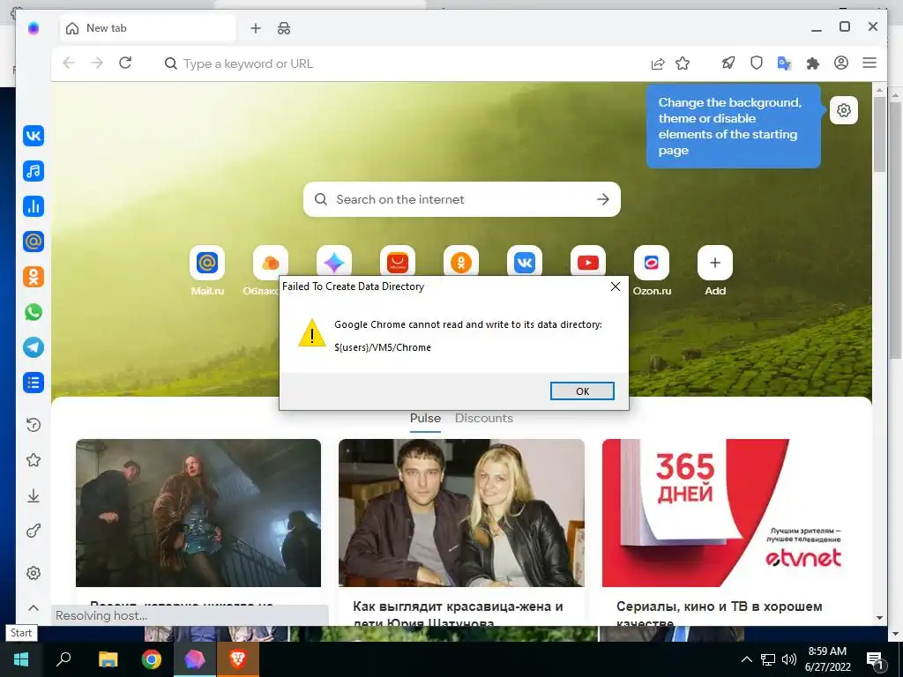Go back to previous page
Image resolution: width=903 pixels, height=677 pixels.
tap(69, 63)
